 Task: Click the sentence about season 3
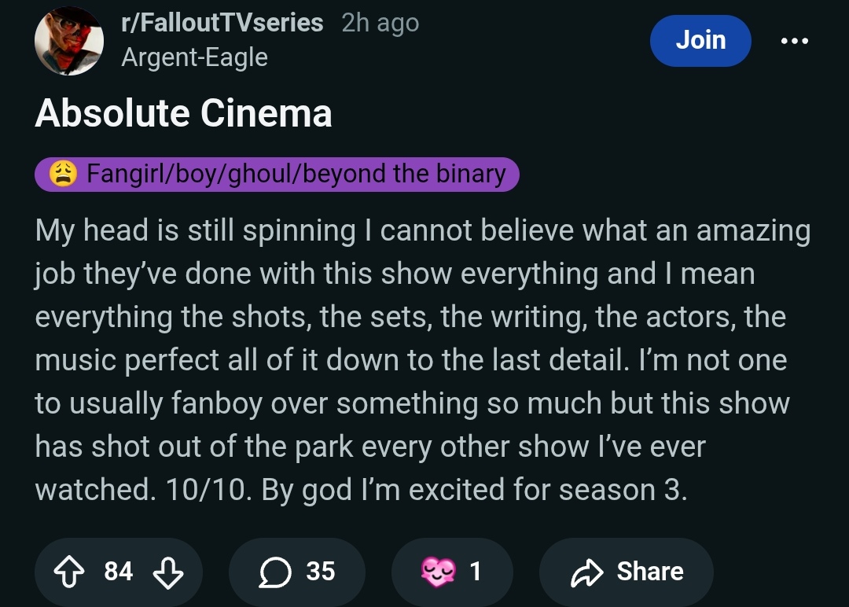tap(474, 490)
